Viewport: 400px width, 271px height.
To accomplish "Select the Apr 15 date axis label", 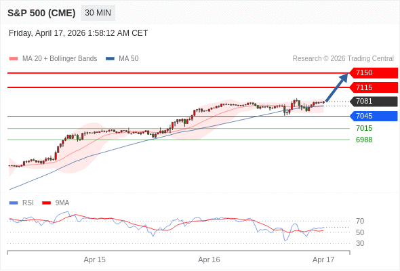I will [95, 259].
